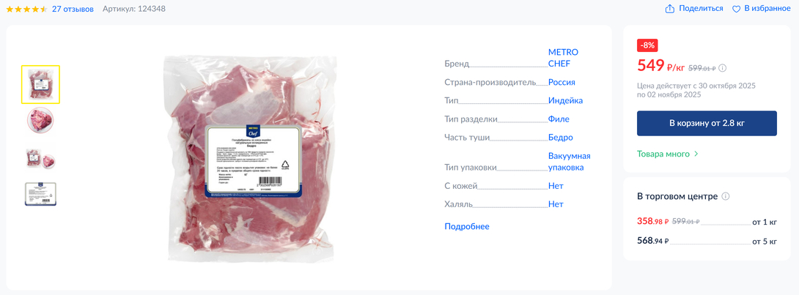Click the Вакуумная упаковка packaging link
Viewport: 799px width, 295px height.
click(569, 162)
